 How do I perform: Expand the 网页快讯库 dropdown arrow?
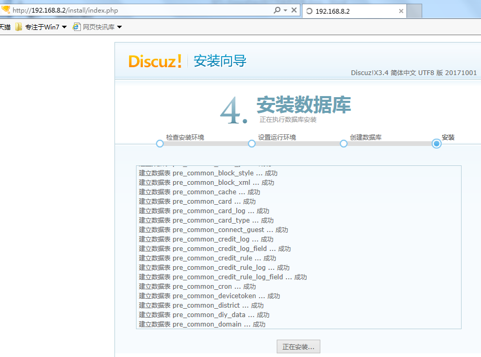click(x=120, y=27)
